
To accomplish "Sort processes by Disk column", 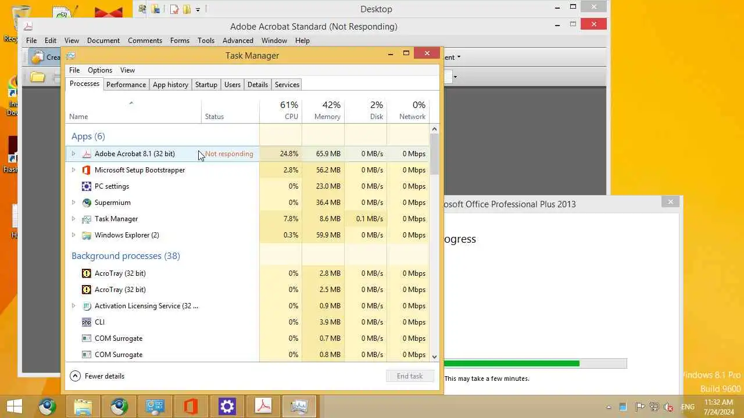I will (x=366, y=110).
